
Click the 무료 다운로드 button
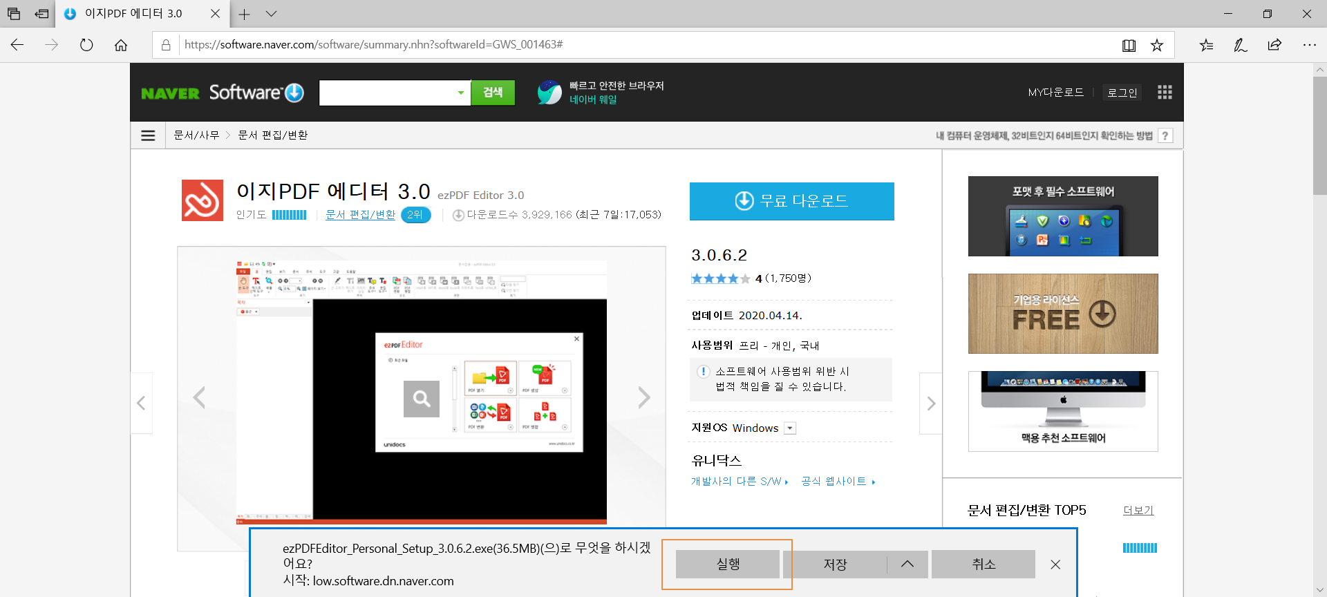point(792,201)
